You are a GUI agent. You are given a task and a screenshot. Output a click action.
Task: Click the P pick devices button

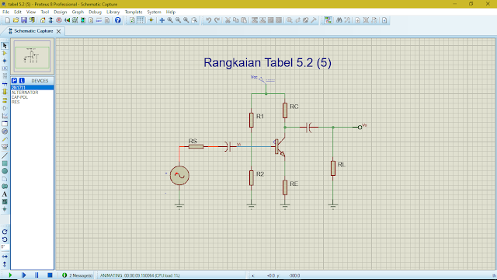pos(14,81)
